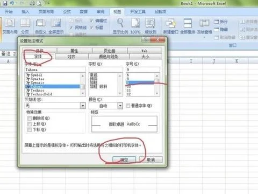Click the 取消 Cancel button

click(x=151, y=160)
